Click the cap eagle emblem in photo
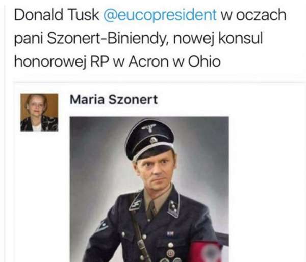This screenshot has height=262, width=306. [x=149, y=128]
